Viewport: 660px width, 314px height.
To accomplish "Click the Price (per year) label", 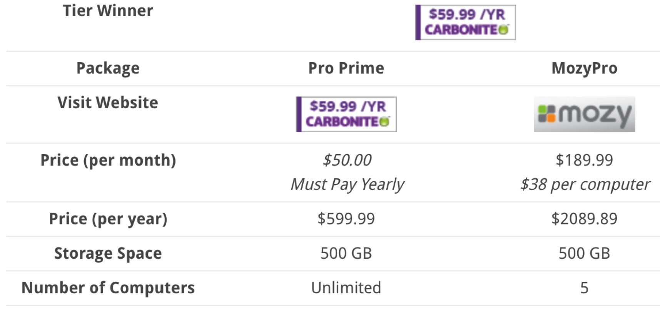I will [x=108, y=219].
